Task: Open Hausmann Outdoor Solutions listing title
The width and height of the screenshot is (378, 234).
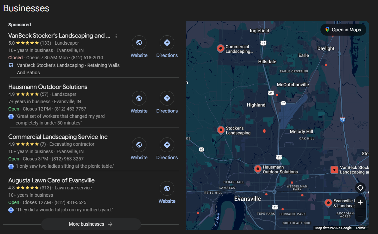Action: coord(48,87)
